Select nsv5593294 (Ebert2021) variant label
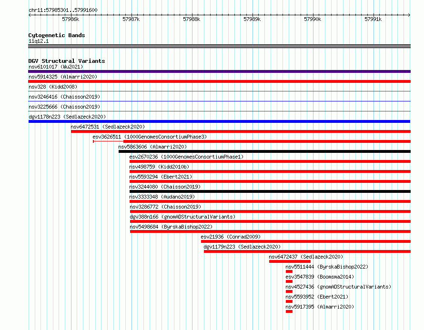The width and height of the screenshot is (424, 330). 161,177
